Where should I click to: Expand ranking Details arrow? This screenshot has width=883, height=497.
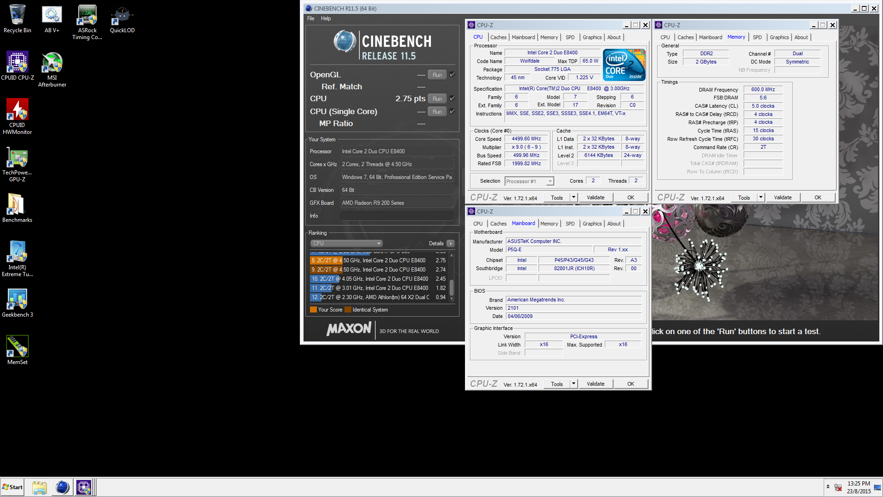tap(451, 243)
